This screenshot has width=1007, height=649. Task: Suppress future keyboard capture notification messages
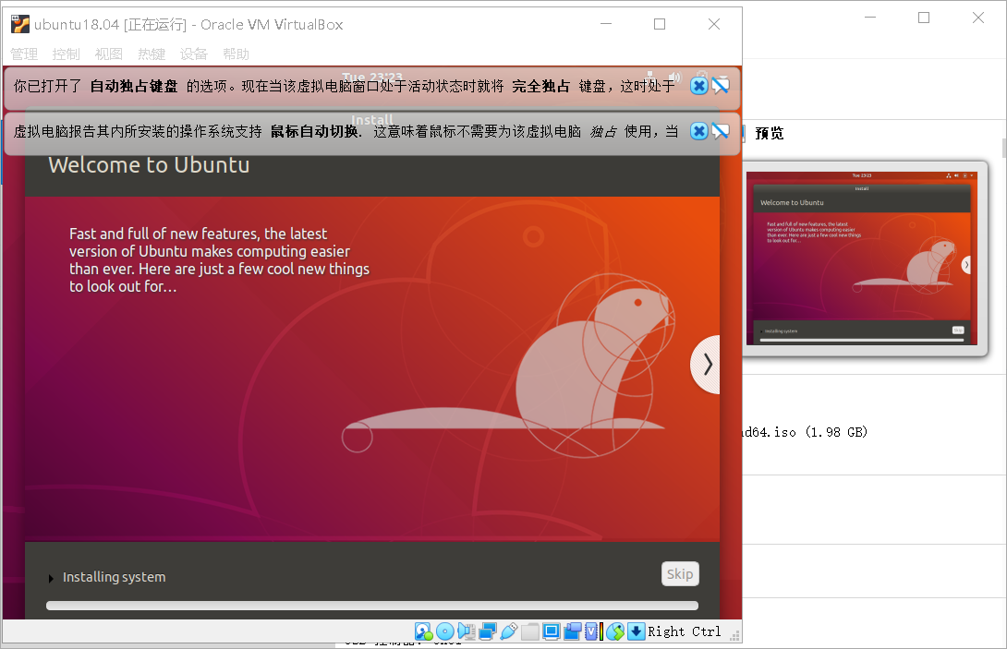click(x=721, y=86)
